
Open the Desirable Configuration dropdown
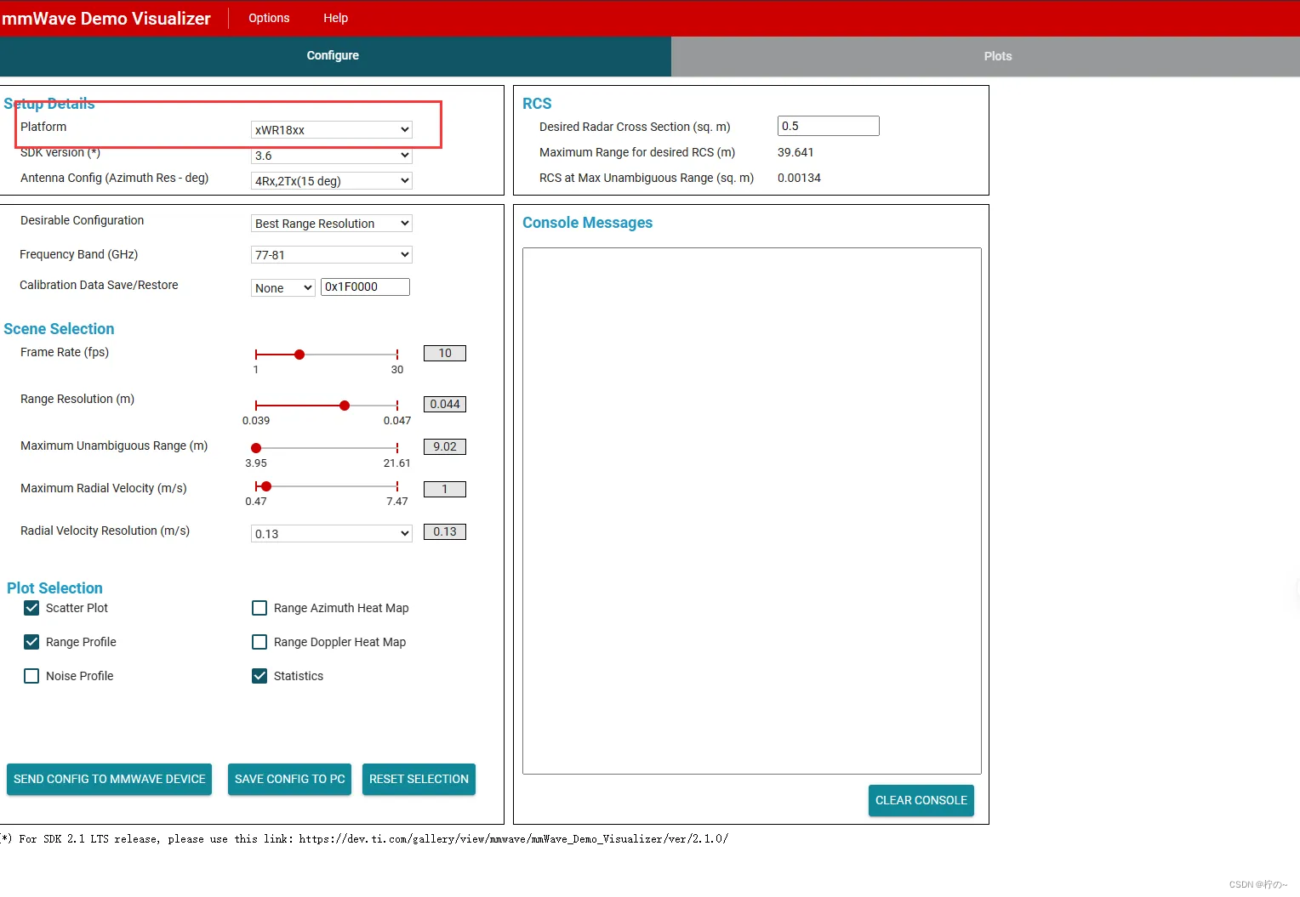pos(332,224)
